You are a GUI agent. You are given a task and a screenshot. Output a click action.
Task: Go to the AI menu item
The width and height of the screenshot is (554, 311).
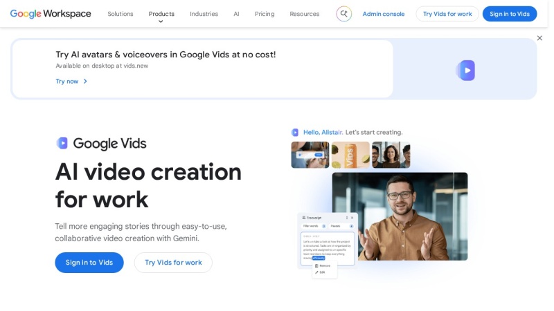pyautogui.click(x=236, y=14)
